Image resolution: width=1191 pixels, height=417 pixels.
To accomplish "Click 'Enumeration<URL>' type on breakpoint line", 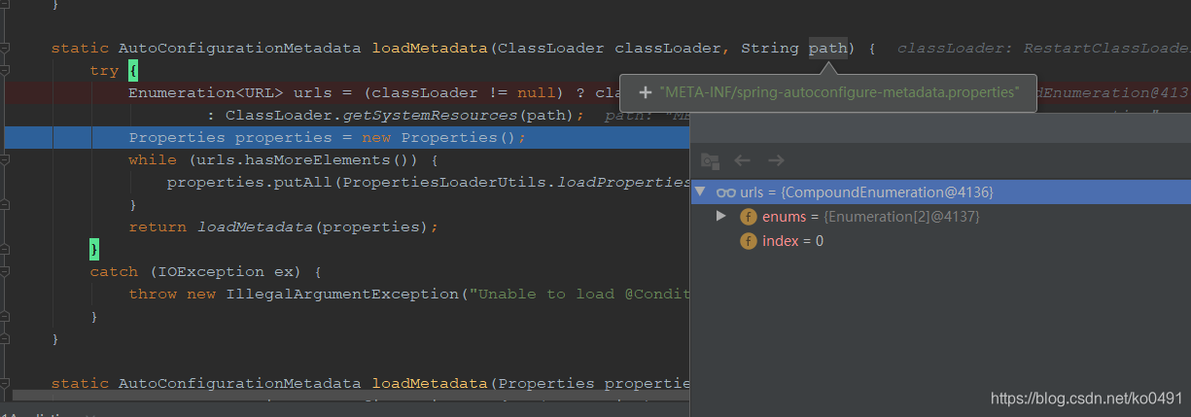I will [x=206, y=92].
